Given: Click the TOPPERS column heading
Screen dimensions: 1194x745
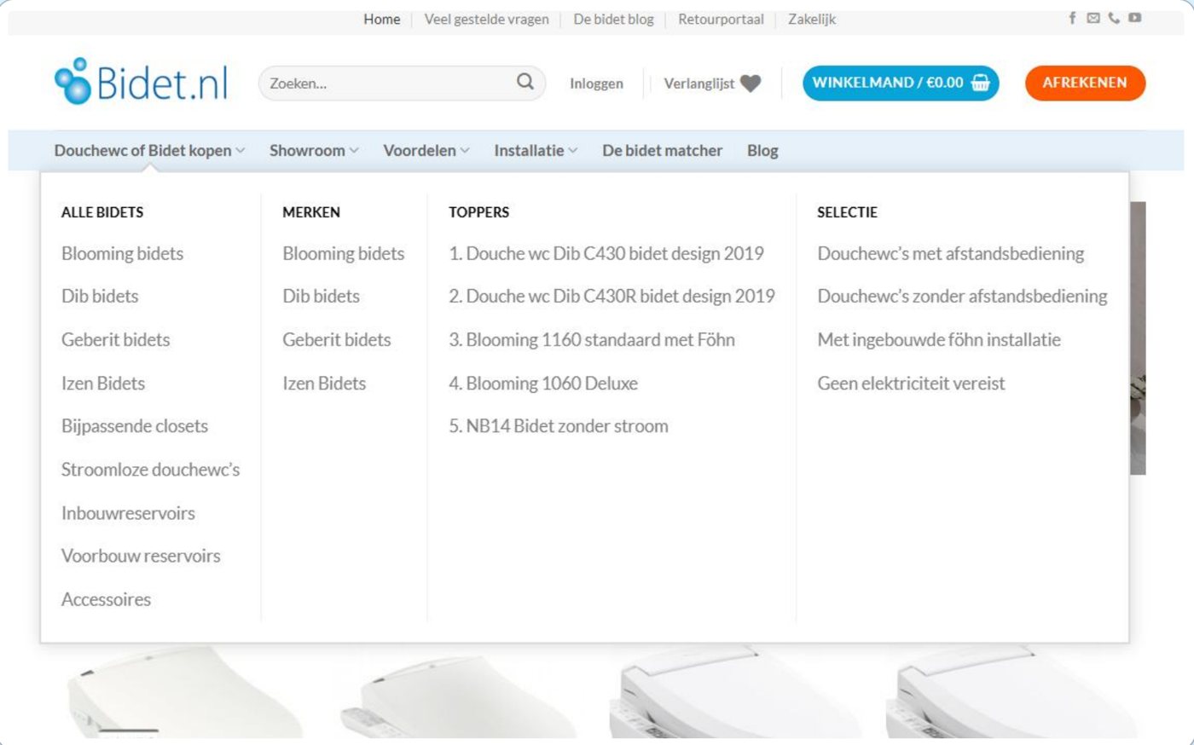Looking at the screenshot, I should click(x=479, y=212).
